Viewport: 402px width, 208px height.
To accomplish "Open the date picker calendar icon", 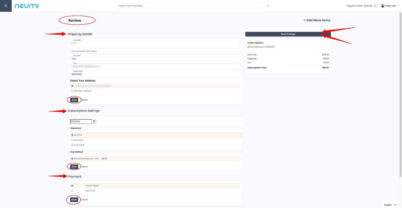I will (x=94, y=121).
